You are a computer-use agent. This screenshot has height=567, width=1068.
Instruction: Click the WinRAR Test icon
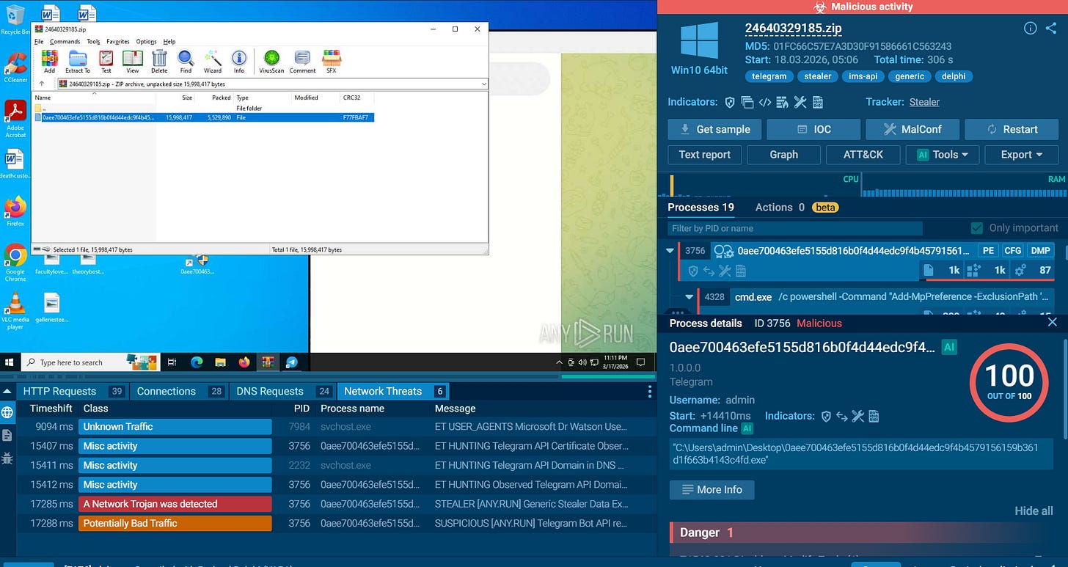click(106, 61)
